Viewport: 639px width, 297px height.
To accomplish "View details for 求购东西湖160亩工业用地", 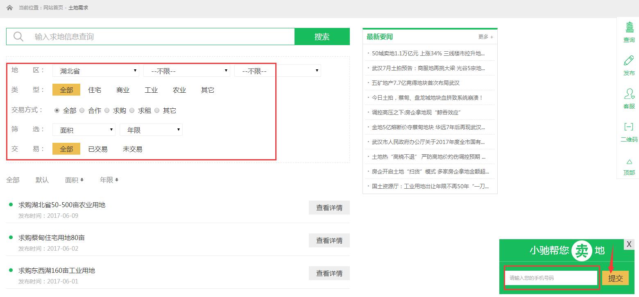I will click(x=329, y=273).
